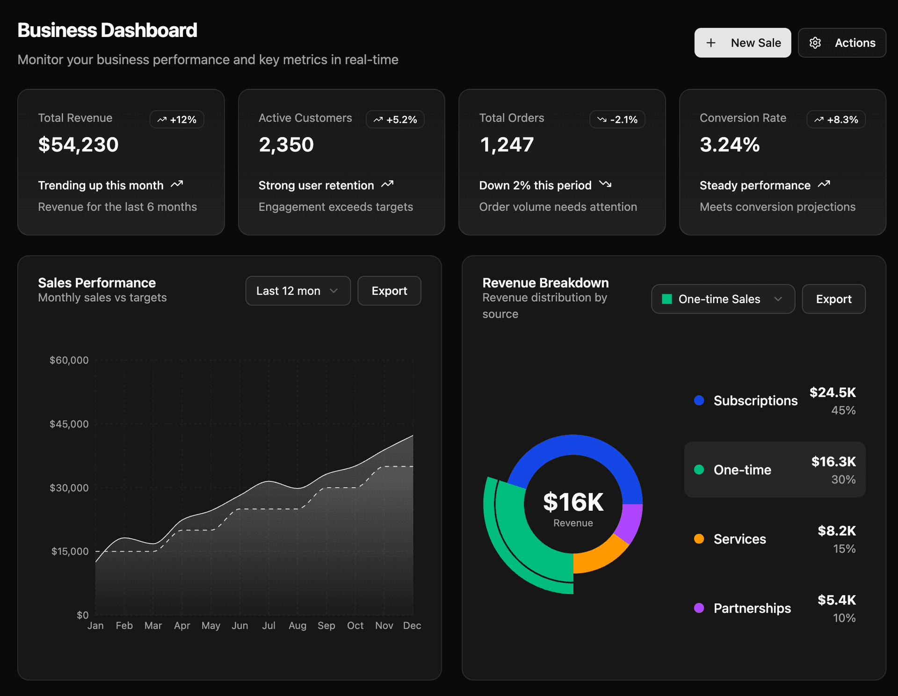Viewport: 898px width, 696px height.
Task: Click the trend arrow beside "Steady performance"
Action: [x=824, y=184]
